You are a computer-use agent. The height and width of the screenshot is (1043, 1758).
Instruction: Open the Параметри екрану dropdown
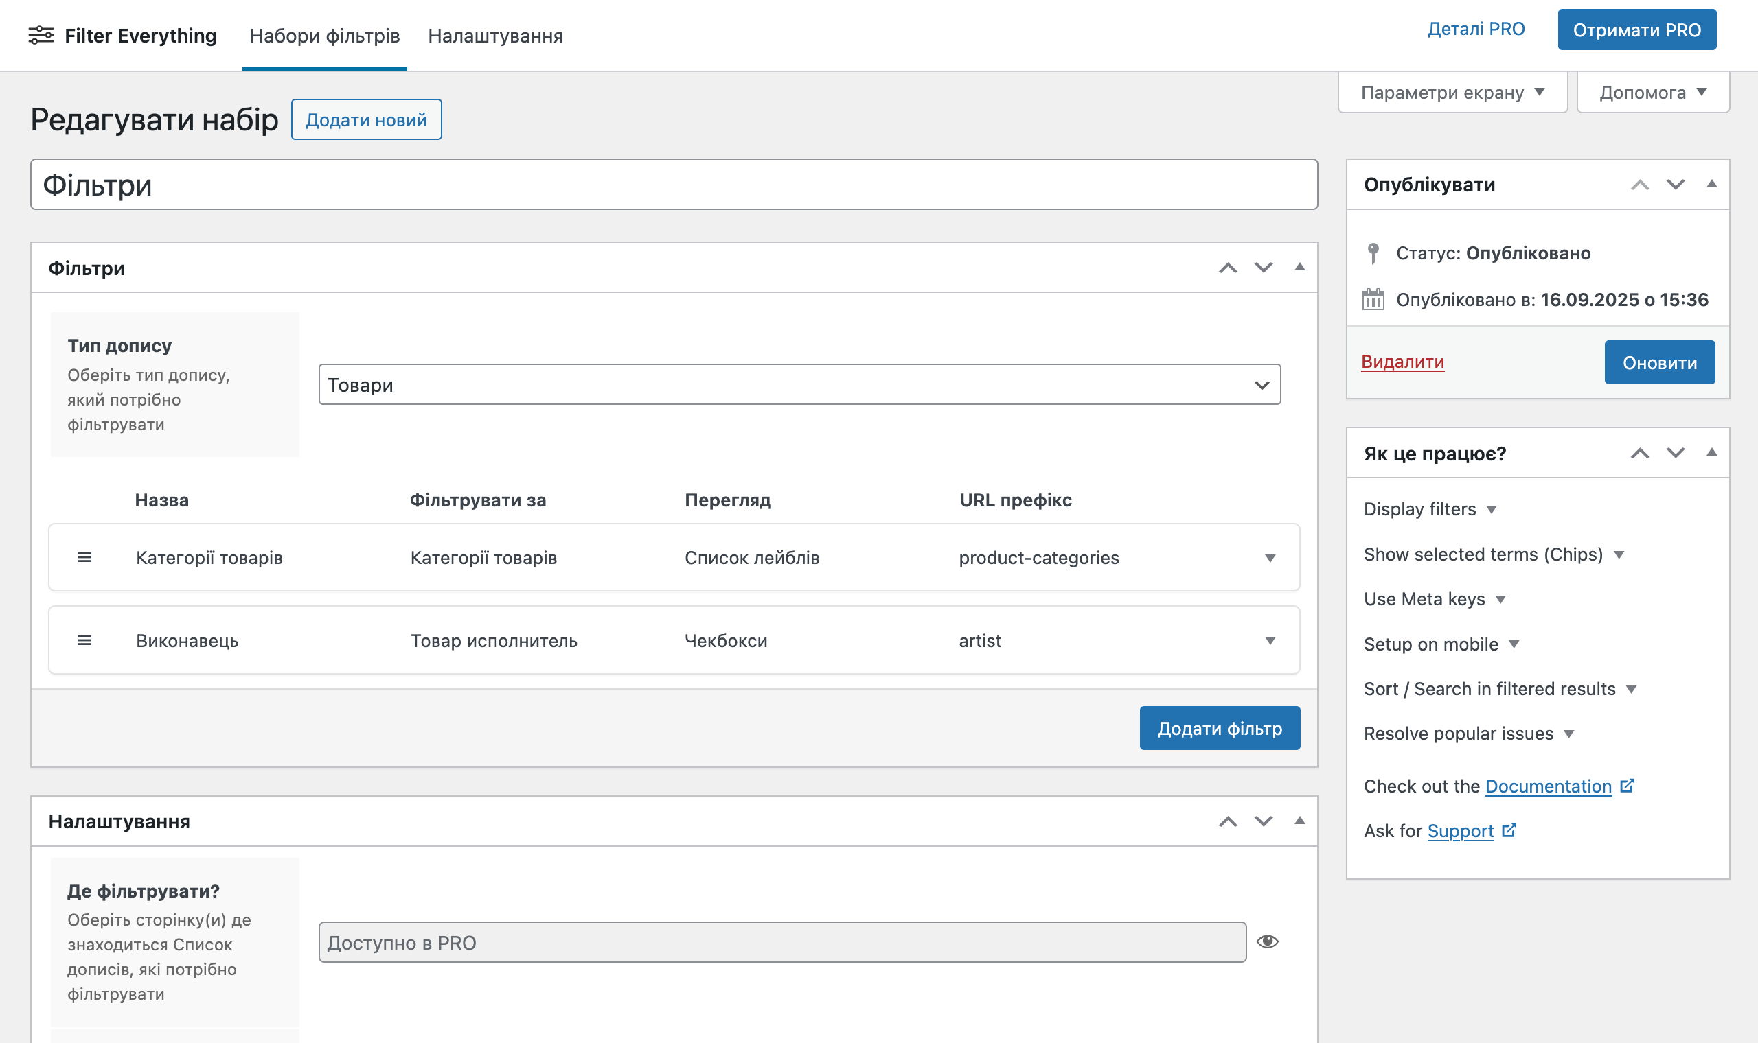(1453, 92)
